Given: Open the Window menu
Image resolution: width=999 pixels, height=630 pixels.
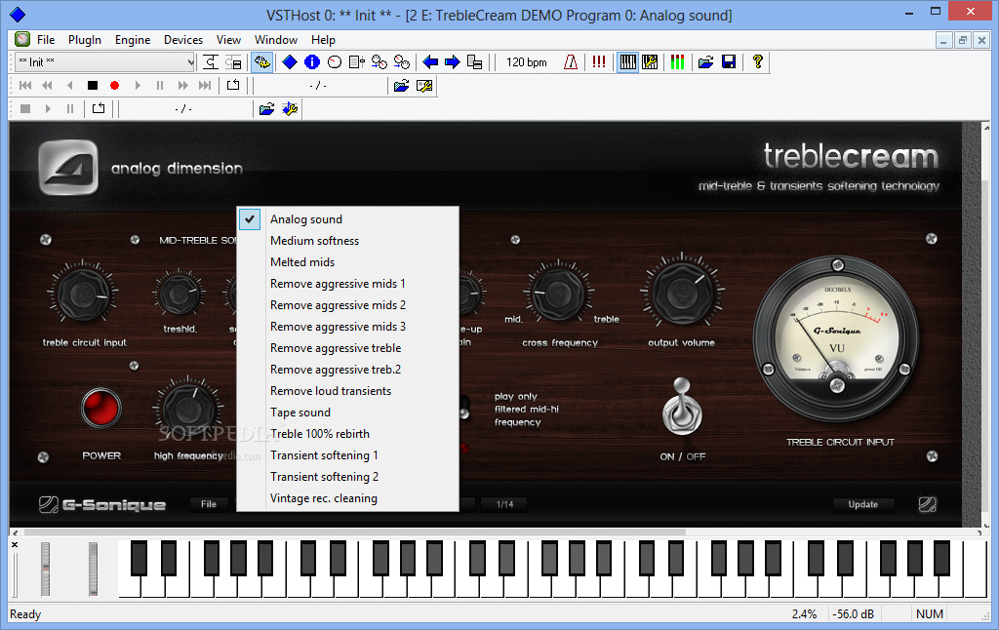Looking at the screenshot, I should pos(276,39).
